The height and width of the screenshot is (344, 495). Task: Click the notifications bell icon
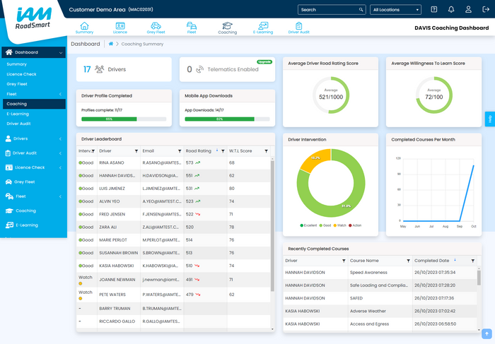pos(451,10)
